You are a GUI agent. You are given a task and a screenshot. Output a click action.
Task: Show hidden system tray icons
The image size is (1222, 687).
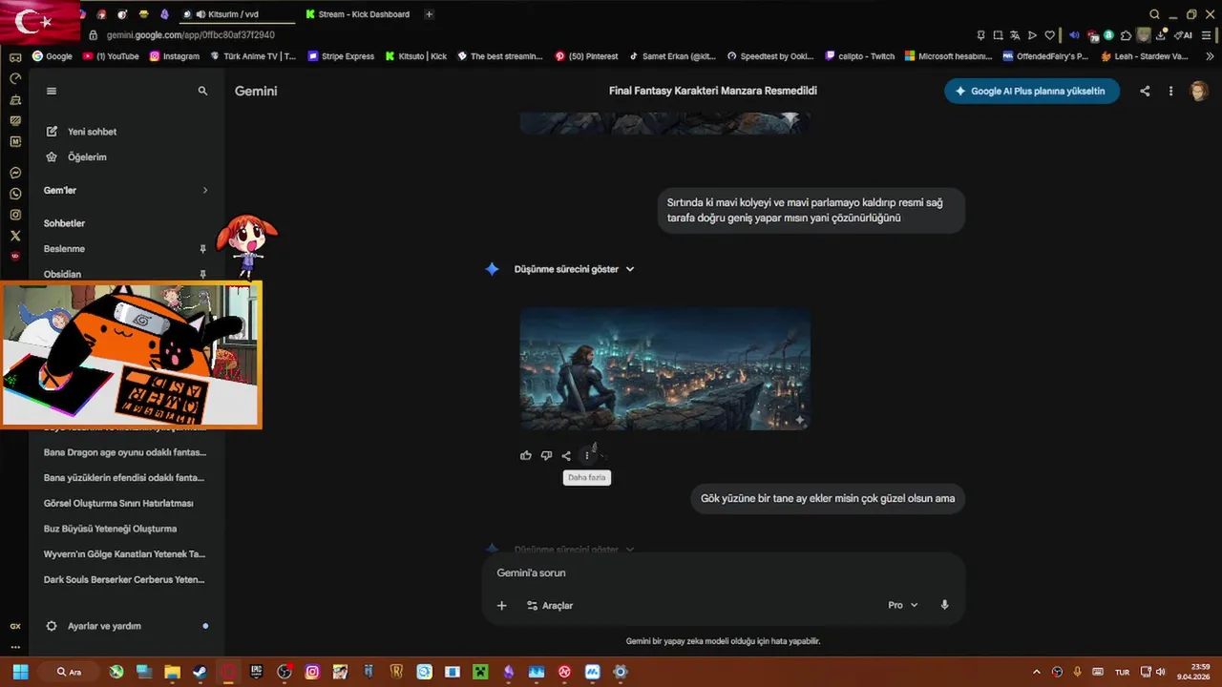click(x=1037, y=672)
